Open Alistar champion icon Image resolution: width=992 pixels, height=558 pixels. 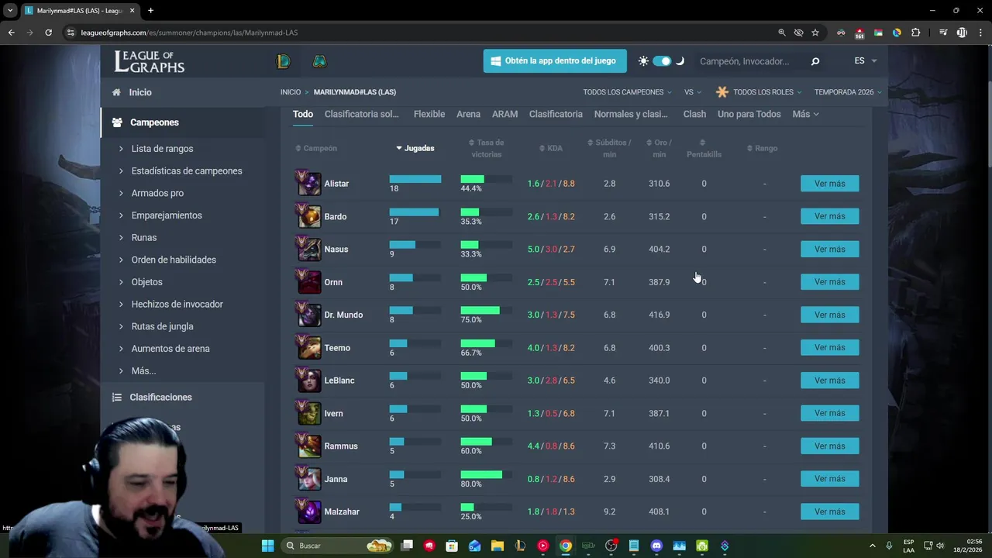click(x=308, y=184)
